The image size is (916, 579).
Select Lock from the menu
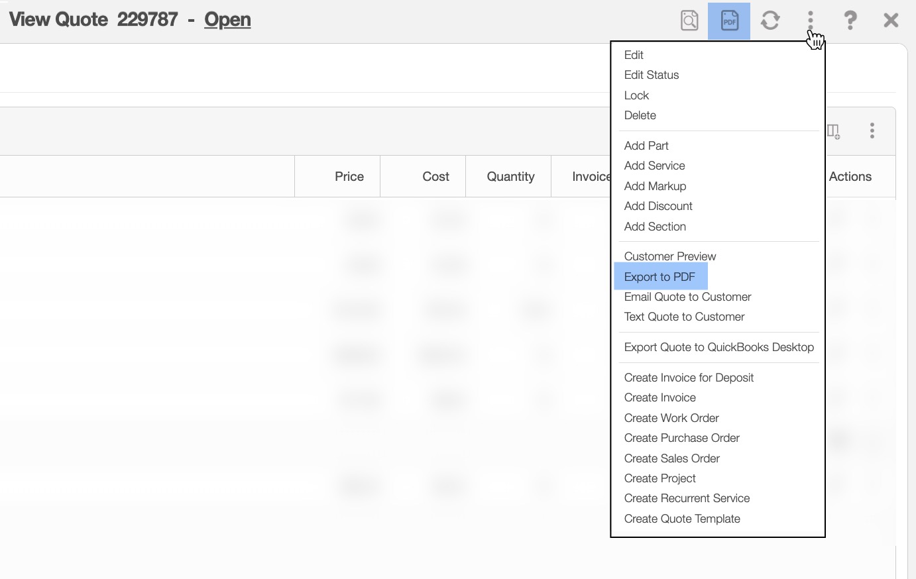pos(636,95)
